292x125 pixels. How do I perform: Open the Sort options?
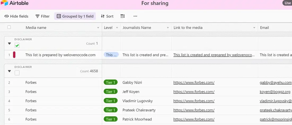point(107,16)
